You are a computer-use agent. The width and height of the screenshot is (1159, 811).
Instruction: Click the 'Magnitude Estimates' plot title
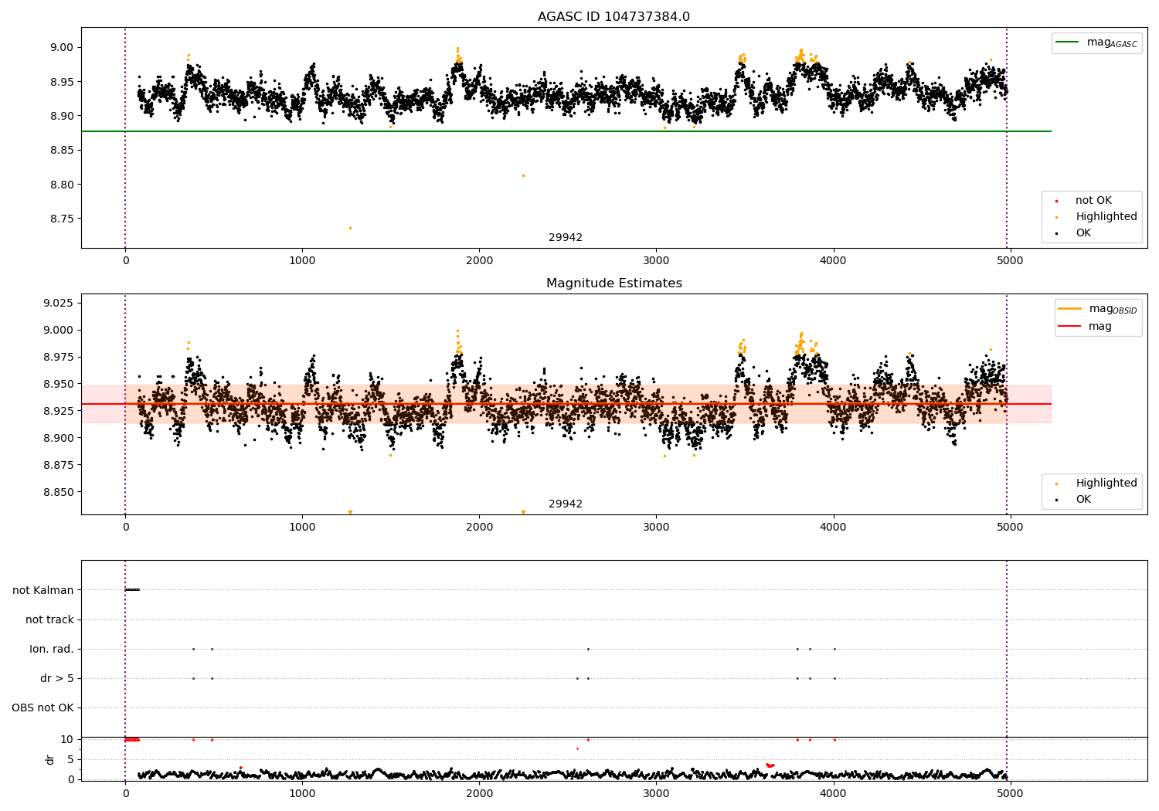[613, 283]
